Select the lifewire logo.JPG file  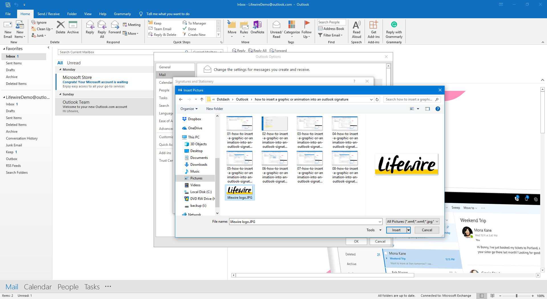pyautogui.click(x=240, y=192)
